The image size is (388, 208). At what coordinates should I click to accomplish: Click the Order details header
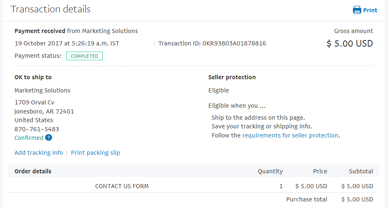pos(33,171)
